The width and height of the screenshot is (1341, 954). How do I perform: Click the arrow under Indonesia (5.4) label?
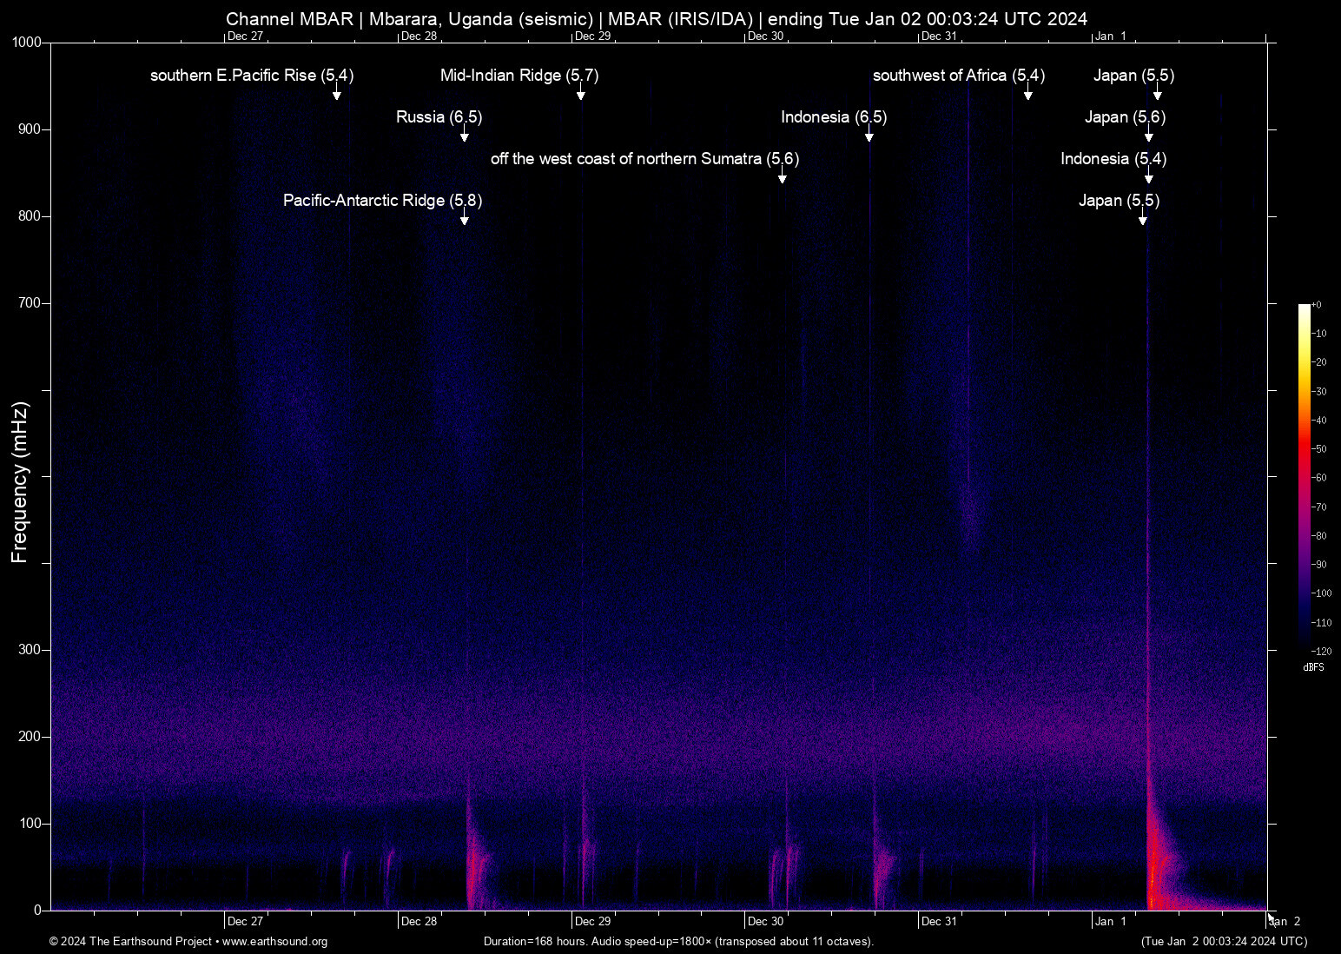[1148, 177]
